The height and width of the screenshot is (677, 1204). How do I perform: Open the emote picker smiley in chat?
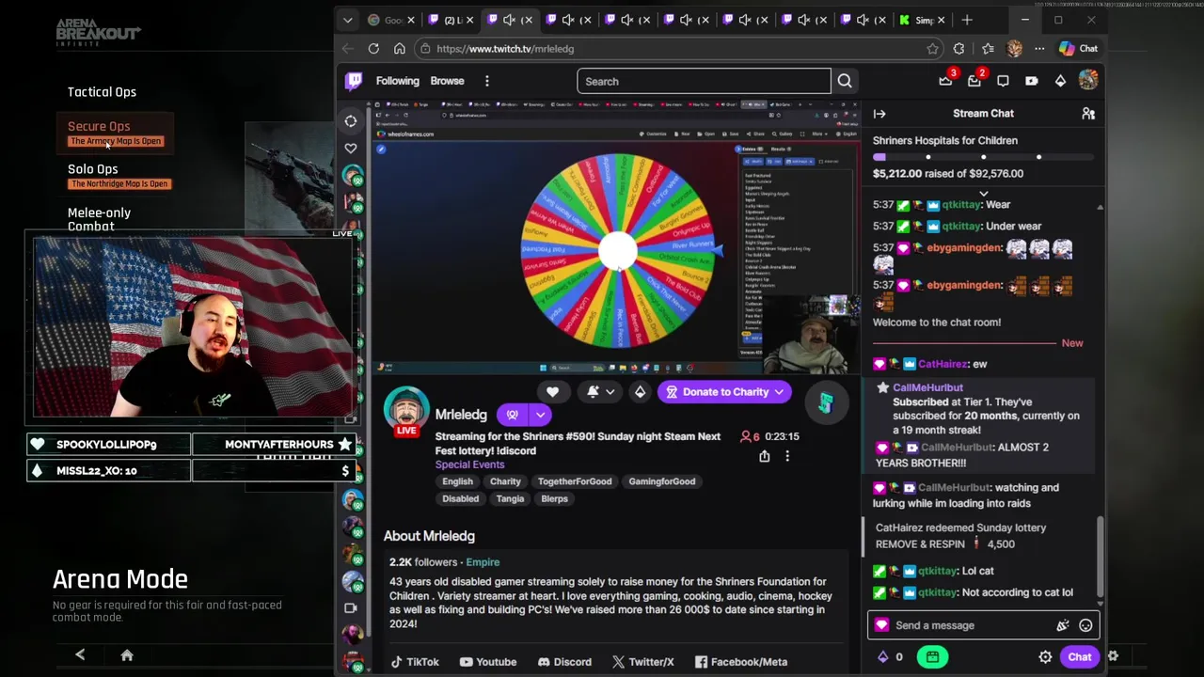point(1085,625)
